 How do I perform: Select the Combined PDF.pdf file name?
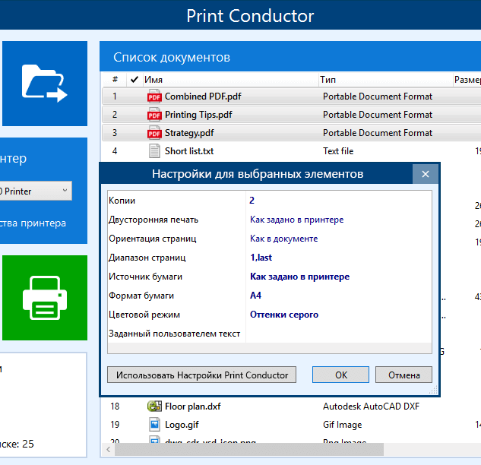click(x=203, y=96)
